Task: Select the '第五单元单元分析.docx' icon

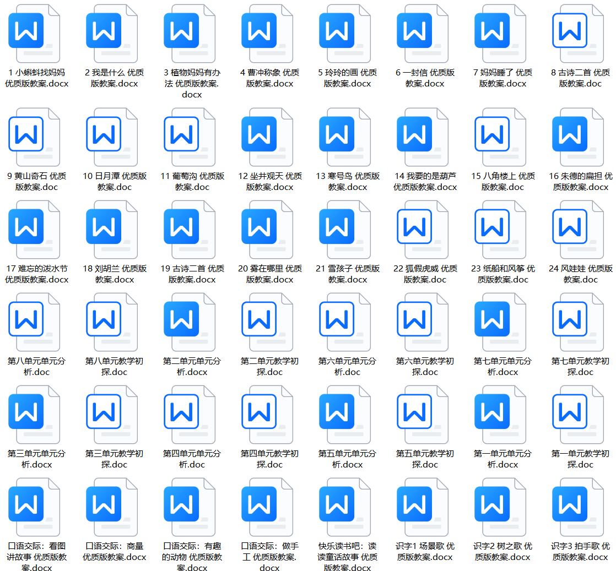Action: coord(345,415)
